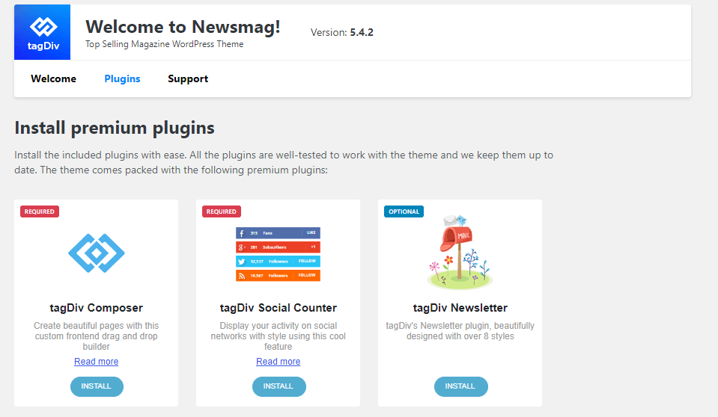Click the RSS row in Social Counter preview
The height and width of the screenshot is (417, 718).
tap(278, 275)
